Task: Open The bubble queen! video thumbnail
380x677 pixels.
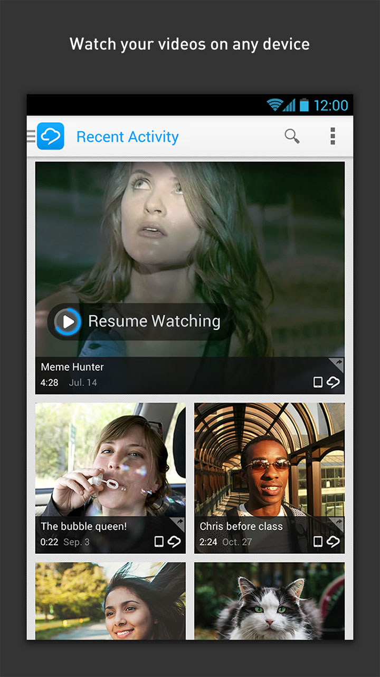Action: point(110,478)
